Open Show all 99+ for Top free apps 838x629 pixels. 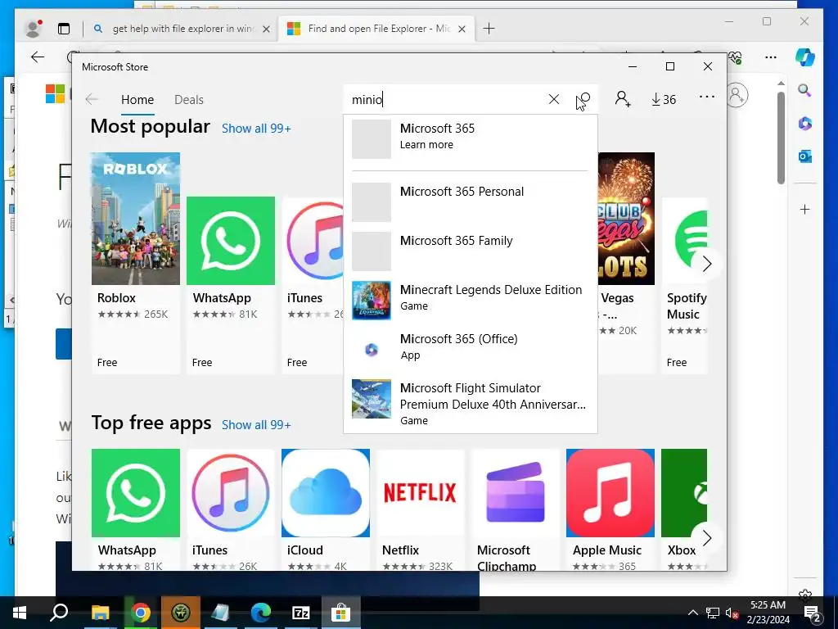coord(256,425)
